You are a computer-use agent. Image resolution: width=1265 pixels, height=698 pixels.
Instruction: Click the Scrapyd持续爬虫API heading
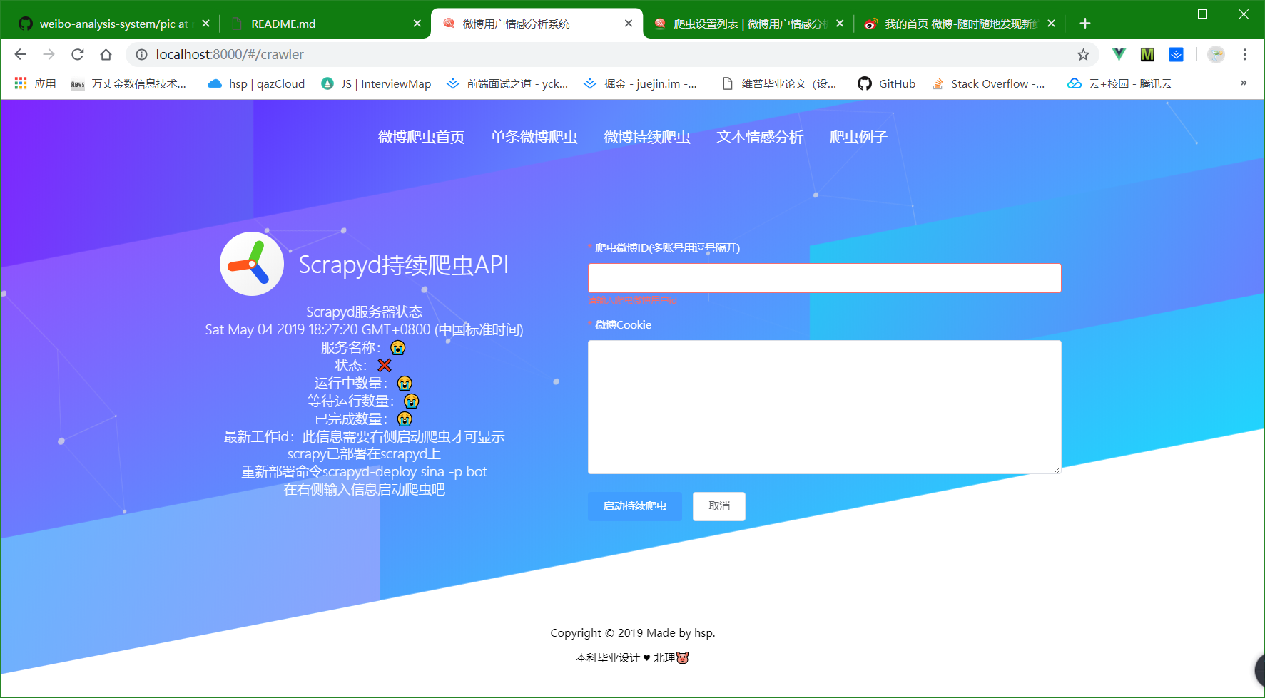point(404,265)
